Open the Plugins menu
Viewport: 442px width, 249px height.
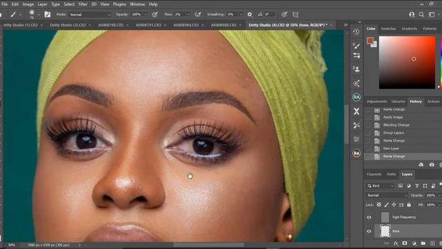pyautogui.click(x=119, y=4)
